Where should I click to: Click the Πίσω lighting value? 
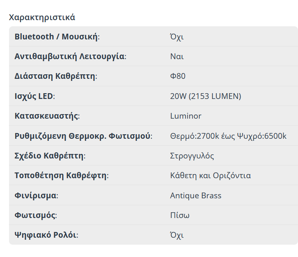[180, 216]
